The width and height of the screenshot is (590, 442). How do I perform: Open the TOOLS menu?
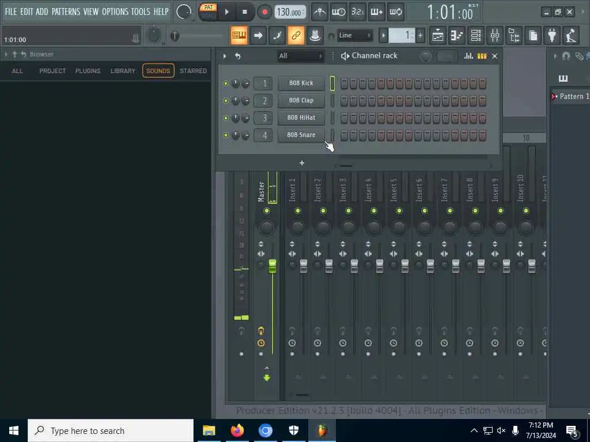[x=141, y=12]
